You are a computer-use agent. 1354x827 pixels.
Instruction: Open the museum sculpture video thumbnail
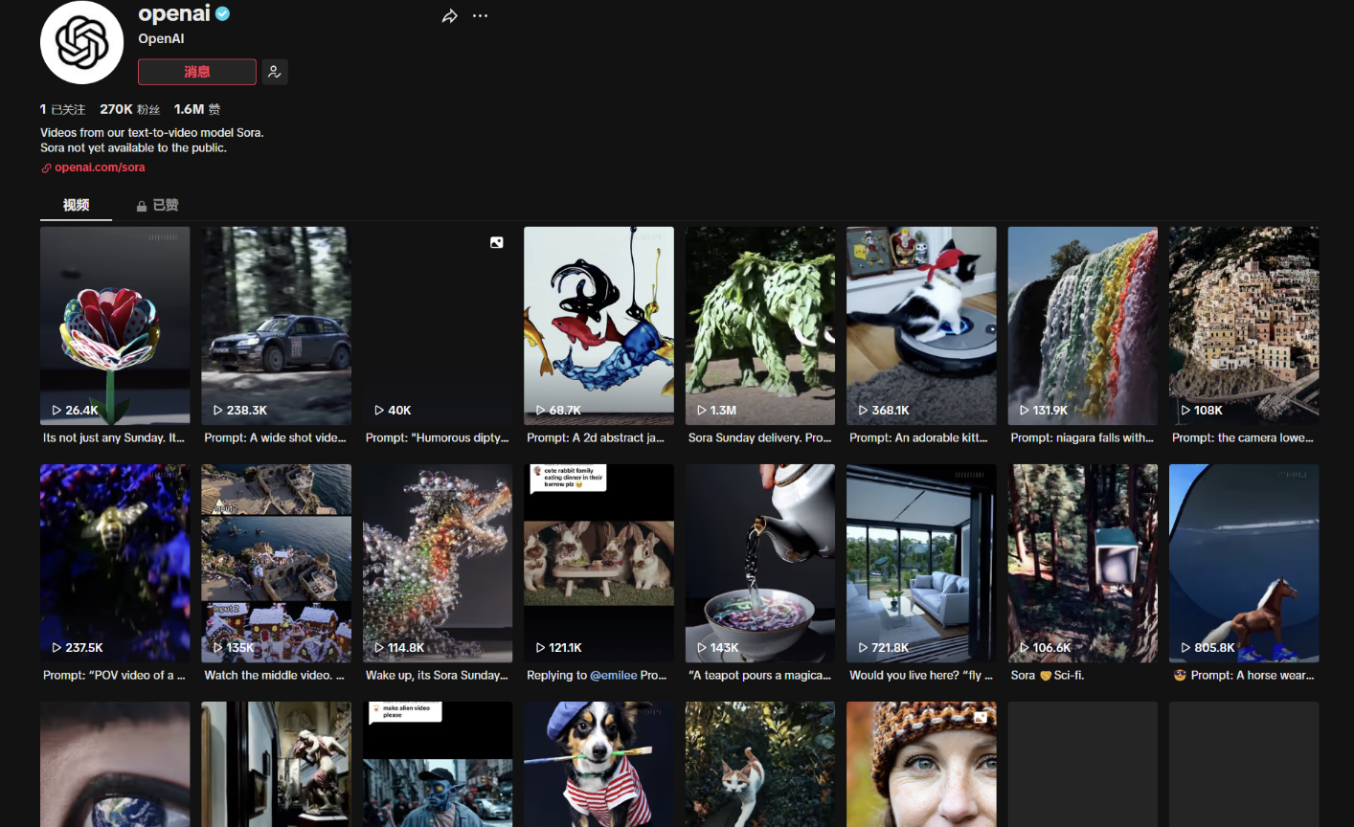(x=276, y=764)
